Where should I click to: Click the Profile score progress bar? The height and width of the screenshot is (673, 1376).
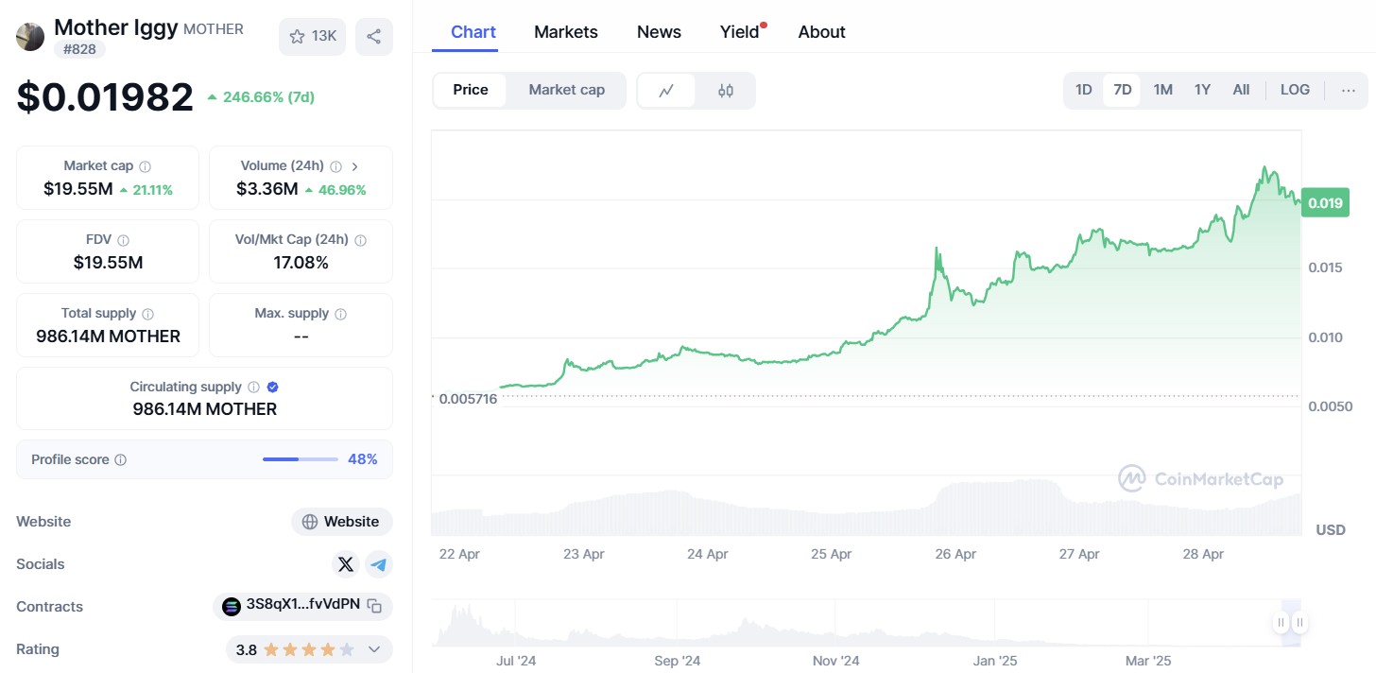300,459
